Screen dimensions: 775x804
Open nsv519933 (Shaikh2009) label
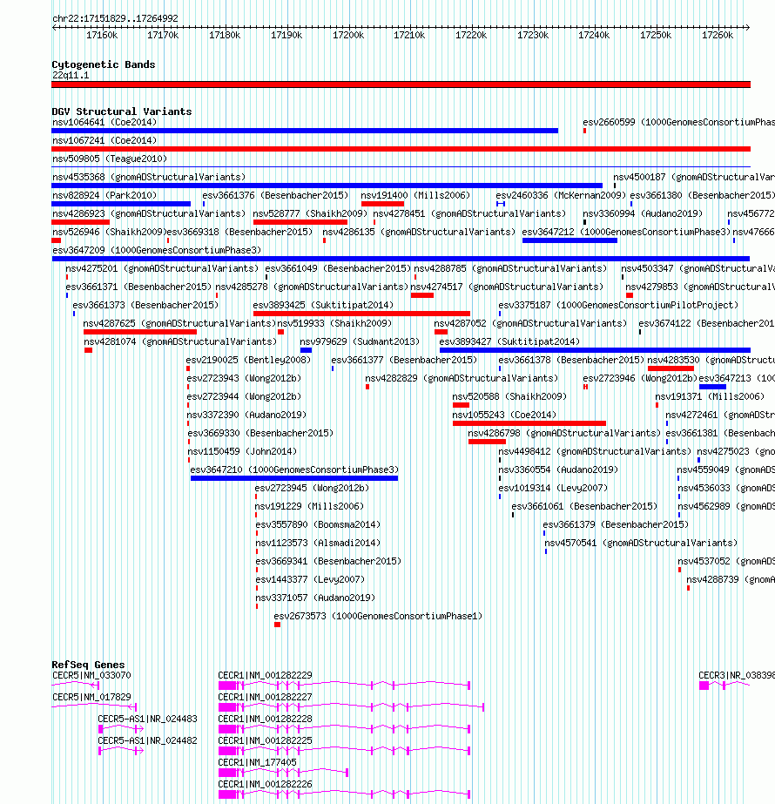coord(334,323)
